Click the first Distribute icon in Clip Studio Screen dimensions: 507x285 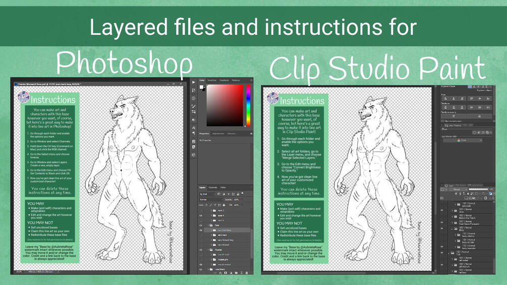(445, 107)
